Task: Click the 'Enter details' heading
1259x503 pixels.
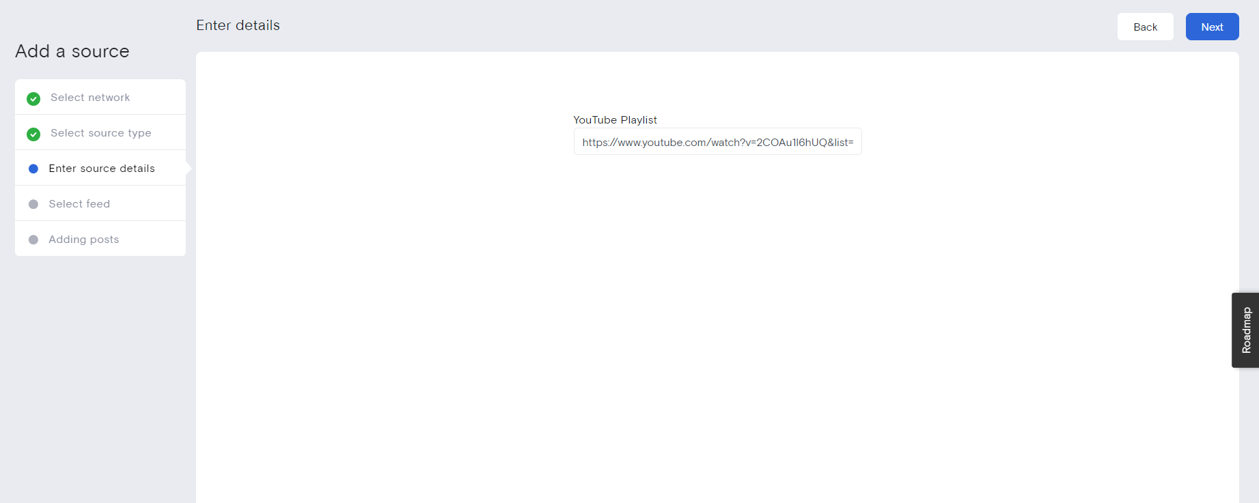Action: pos(238,25)
